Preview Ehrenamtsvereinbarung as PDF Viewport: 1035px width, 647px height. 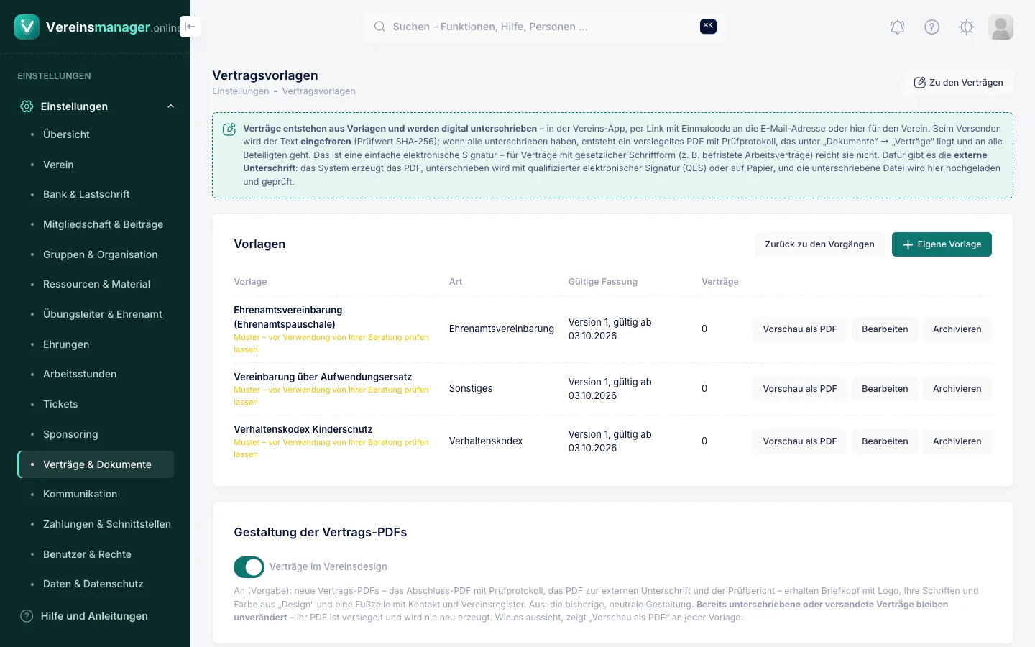pos(800,329)
